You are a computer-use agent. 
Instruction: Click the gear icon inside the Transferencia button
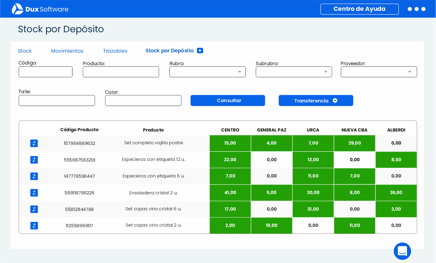(335, 100)
